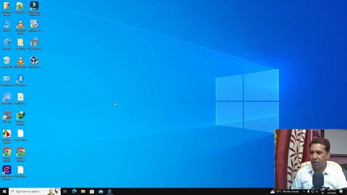This screenshot has width=347, height=195.
Task: Launch the VLC media player shortcut
Action: tap(21, 27)
